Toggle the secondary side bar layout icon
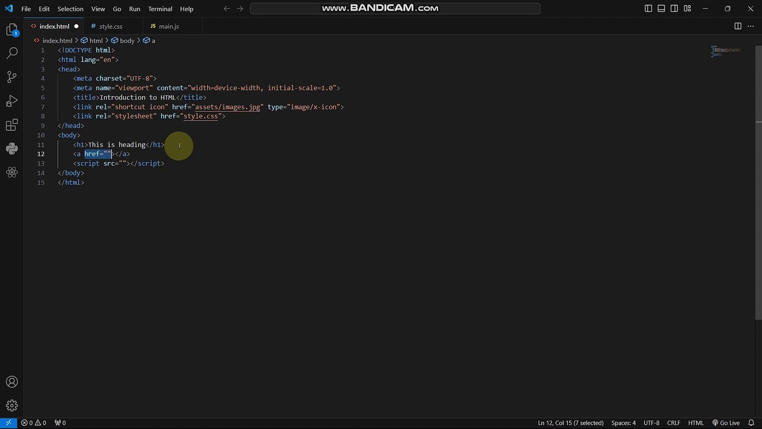762x429 pixels. (x=674, y=8)
